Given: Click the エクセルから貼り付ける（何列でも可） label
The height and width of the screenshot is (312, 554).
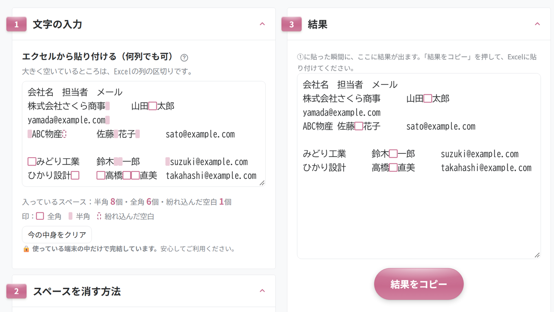Looking at the screenshot, I should tap(98, 57).
